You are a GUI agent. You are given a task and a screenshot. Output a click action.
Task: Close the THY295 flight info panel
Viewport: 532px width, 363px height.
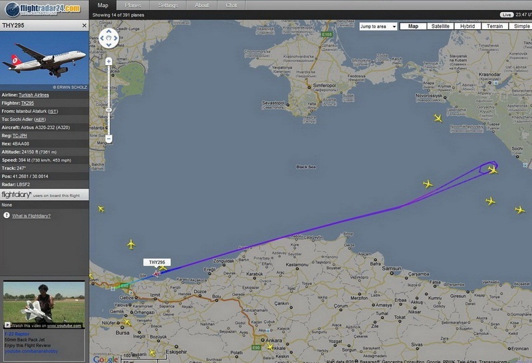click(84, 25)
